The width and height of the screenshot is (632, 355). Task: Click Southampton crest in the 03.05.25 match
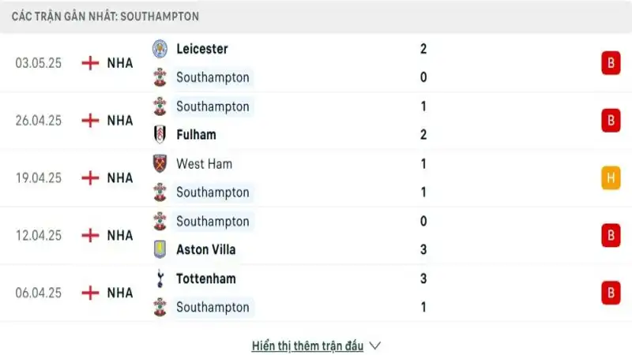pos(160,77)
